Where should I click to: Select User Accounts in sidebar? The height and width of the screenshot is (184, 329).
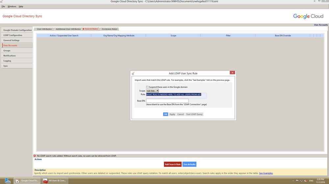point(17,45)
